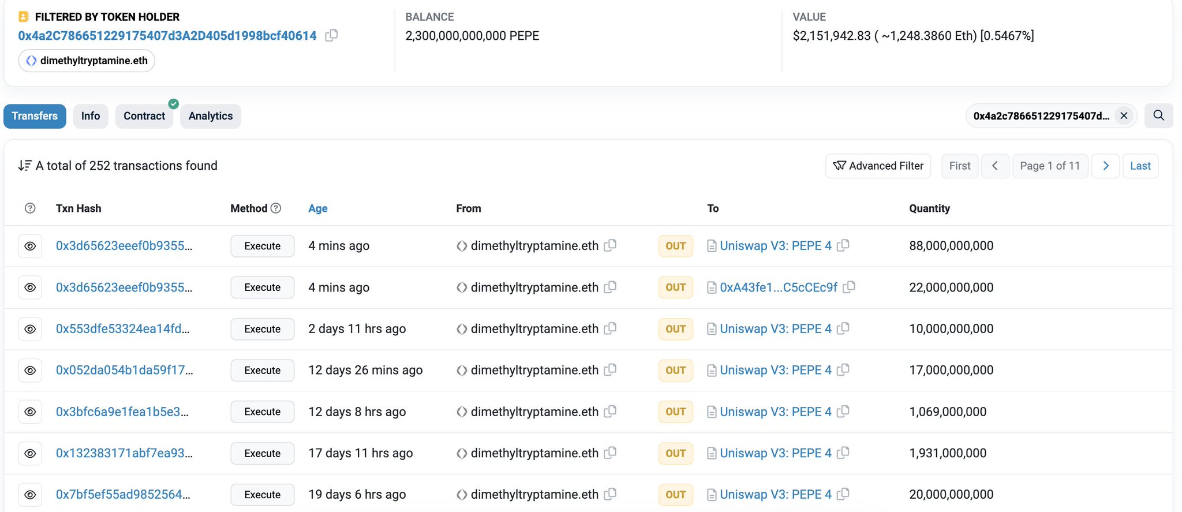Viewport: 1182px width, 512px height.
Task: Preview transaction 0x3bfc6a9e1fea1b5e3
Action: pyautogui.click(x=30, y=412)
